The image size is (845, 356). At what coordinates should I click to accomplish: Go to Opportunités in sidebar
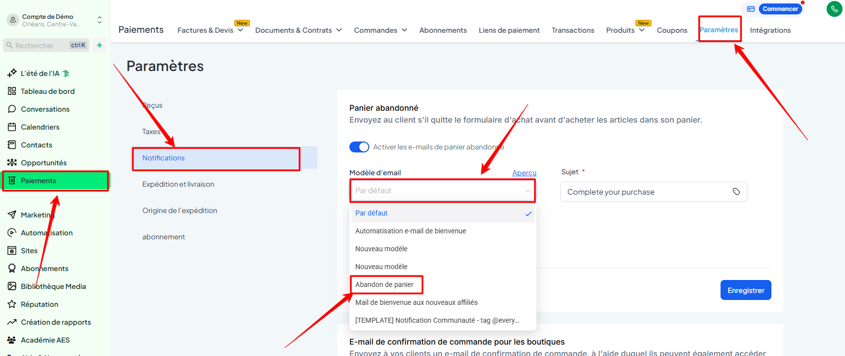coord(43,163)
